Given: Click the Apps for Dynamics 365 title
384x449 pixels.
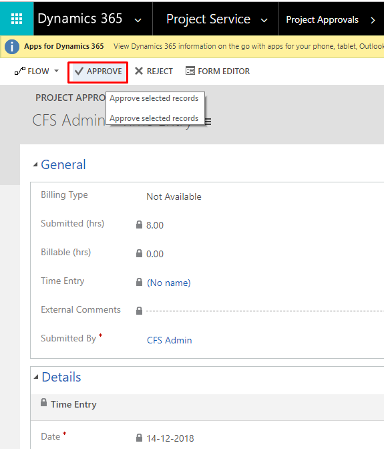Looking at the screenshot, I should pos(64,46).
